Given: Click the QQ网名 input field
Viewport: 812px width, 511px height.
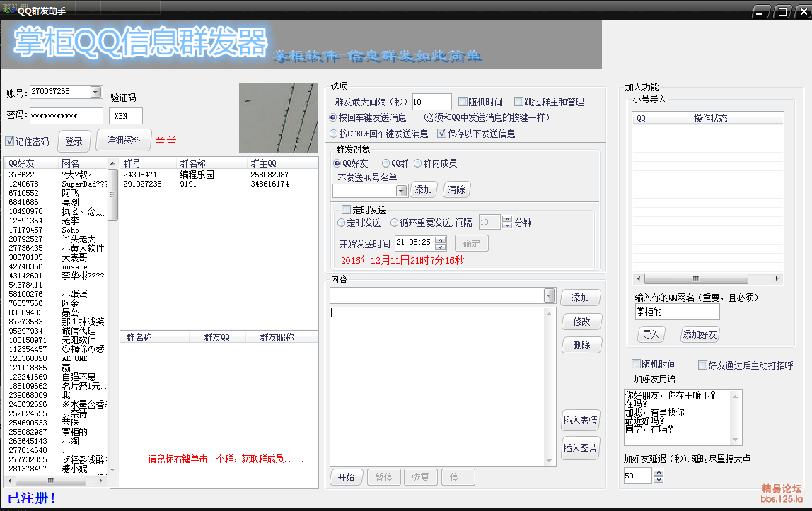Looking at the screenshot, I should point(678,312).
